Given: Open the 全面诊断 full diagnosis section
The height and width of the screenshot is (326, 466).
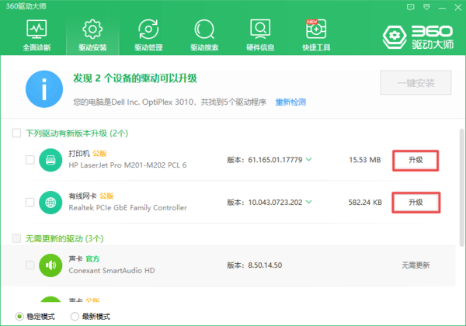Looking at the screenshot, I should 37,36.
